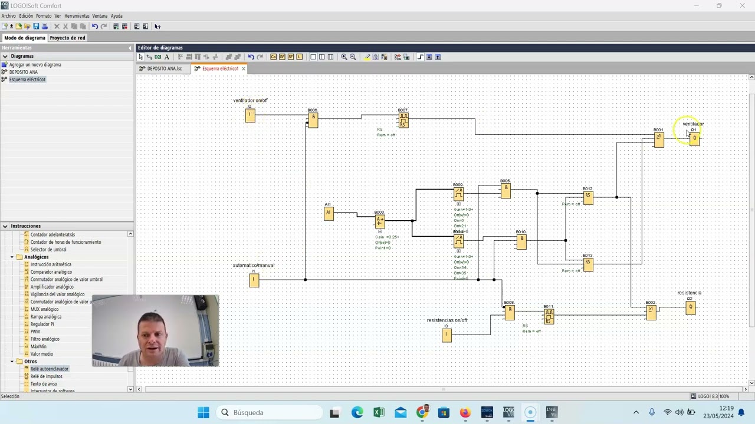755x424 pixels.
Task: Undo using the main toolbar arrow
Action: (x=94, y=26)
